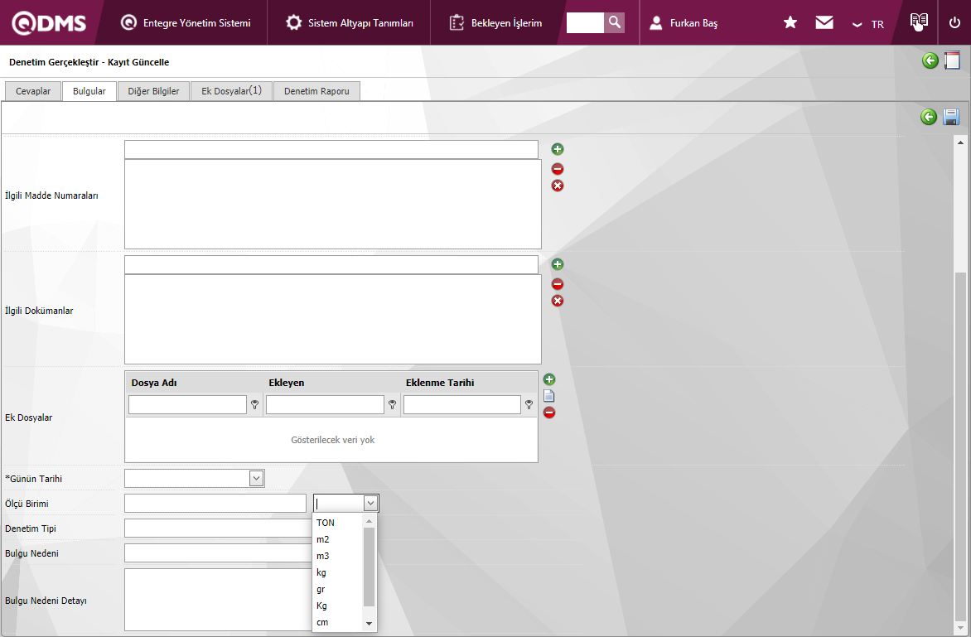Open the help book icon
Image resolution: width=971 pixels, height=637 pixels.
tap(919, 22)
